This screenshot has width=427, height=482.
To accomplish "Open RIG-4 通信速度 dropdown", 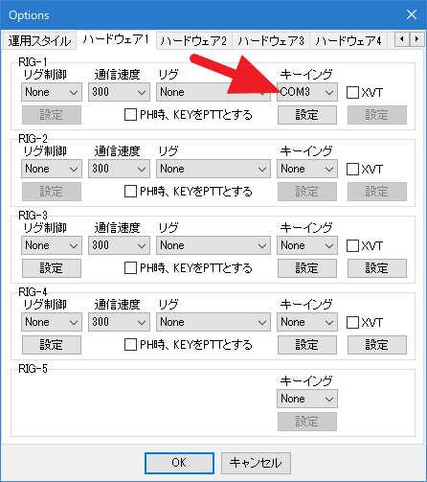I will pyautogui.click(x=119, y=322).
